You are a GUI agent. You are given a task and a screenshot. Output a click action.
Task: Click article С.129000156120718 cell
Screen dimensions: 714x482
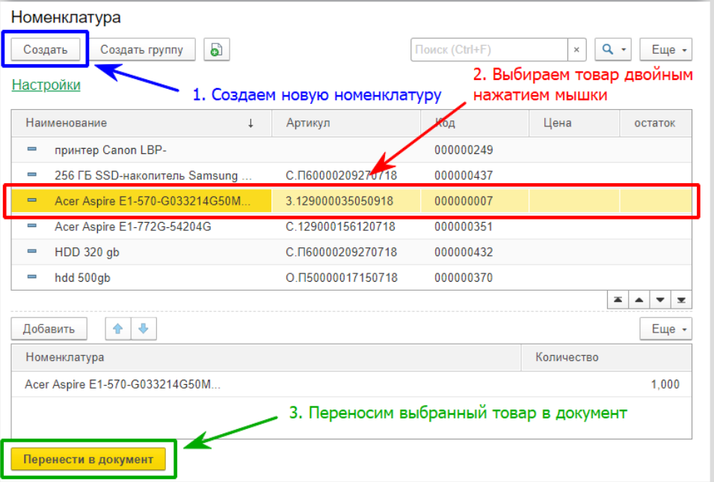(346, 226)
